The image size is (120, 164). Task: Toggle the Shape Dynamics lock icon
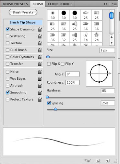tap(40, 29)
